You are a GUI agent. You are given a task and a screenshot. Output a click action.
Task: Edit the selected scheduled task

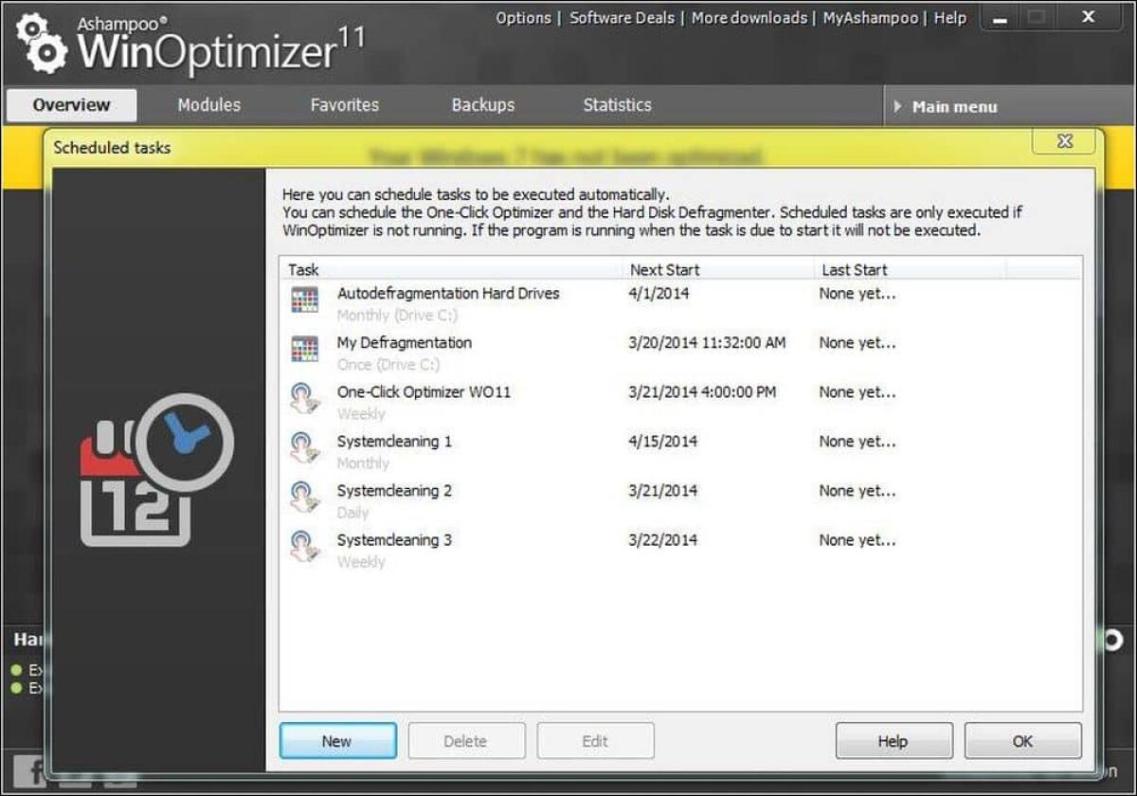coord(595,741)
